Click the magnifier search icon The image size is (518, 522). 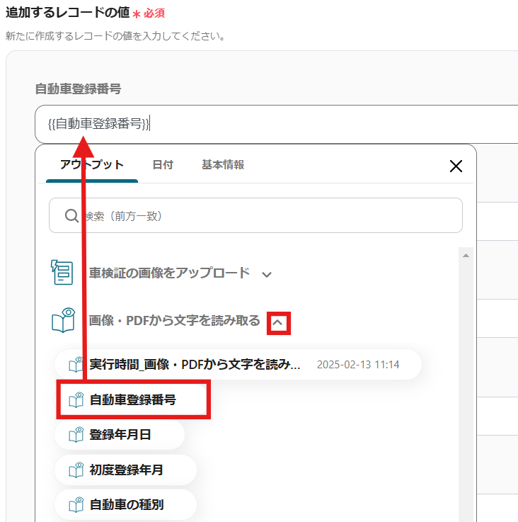[x=71, y=216]
